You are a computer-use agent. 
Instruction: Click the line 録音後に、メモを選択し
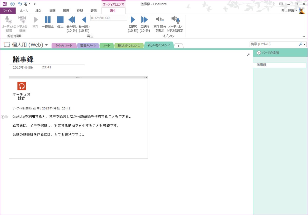66,126
